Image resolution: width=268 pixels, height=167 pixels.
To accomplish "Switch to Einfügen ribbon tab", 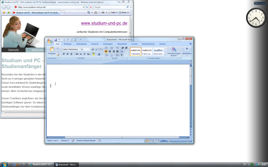I will (x=68, y=44).
